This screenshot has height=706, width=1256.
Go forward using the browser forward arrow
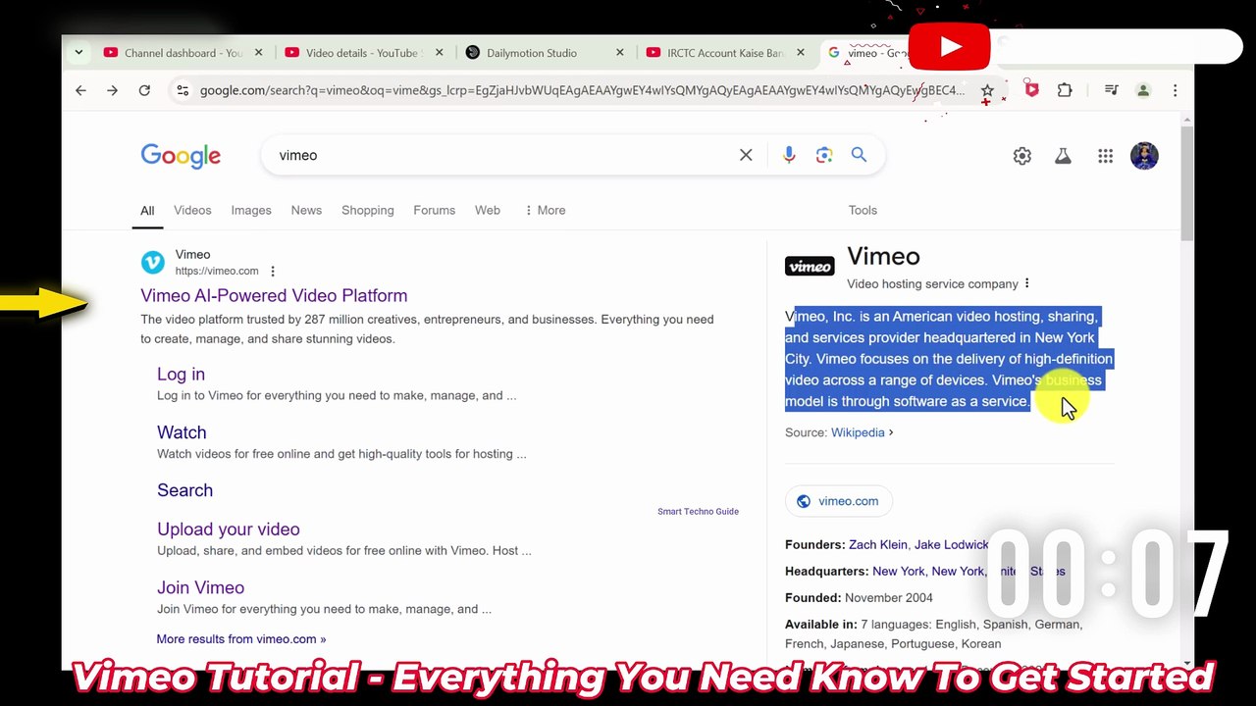pyautogui.click(x=112, y=90)
